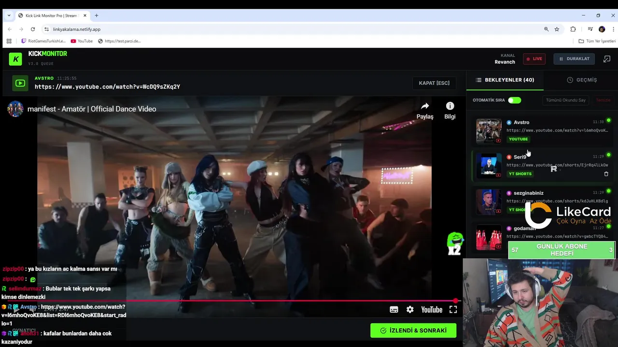The image size is (618, 347).
Task: Open the Chrome apps grid icon
Action: click(x=9, y=41)
